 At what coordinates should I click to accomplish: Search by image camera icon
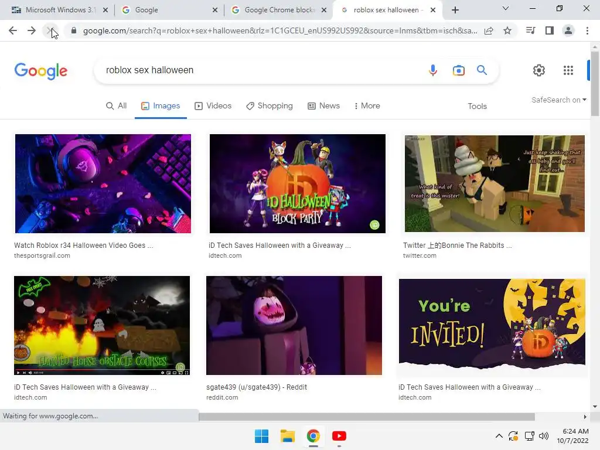[x=458, y=70]
